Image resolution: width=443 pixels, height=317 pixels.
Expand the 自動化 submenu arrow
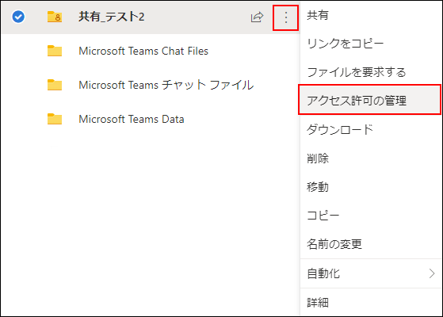(x=431, y=273)
